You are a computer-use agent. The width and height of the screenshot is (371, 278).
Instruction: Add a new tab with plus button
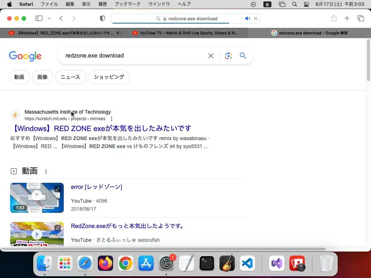click(x=347, y=18)
